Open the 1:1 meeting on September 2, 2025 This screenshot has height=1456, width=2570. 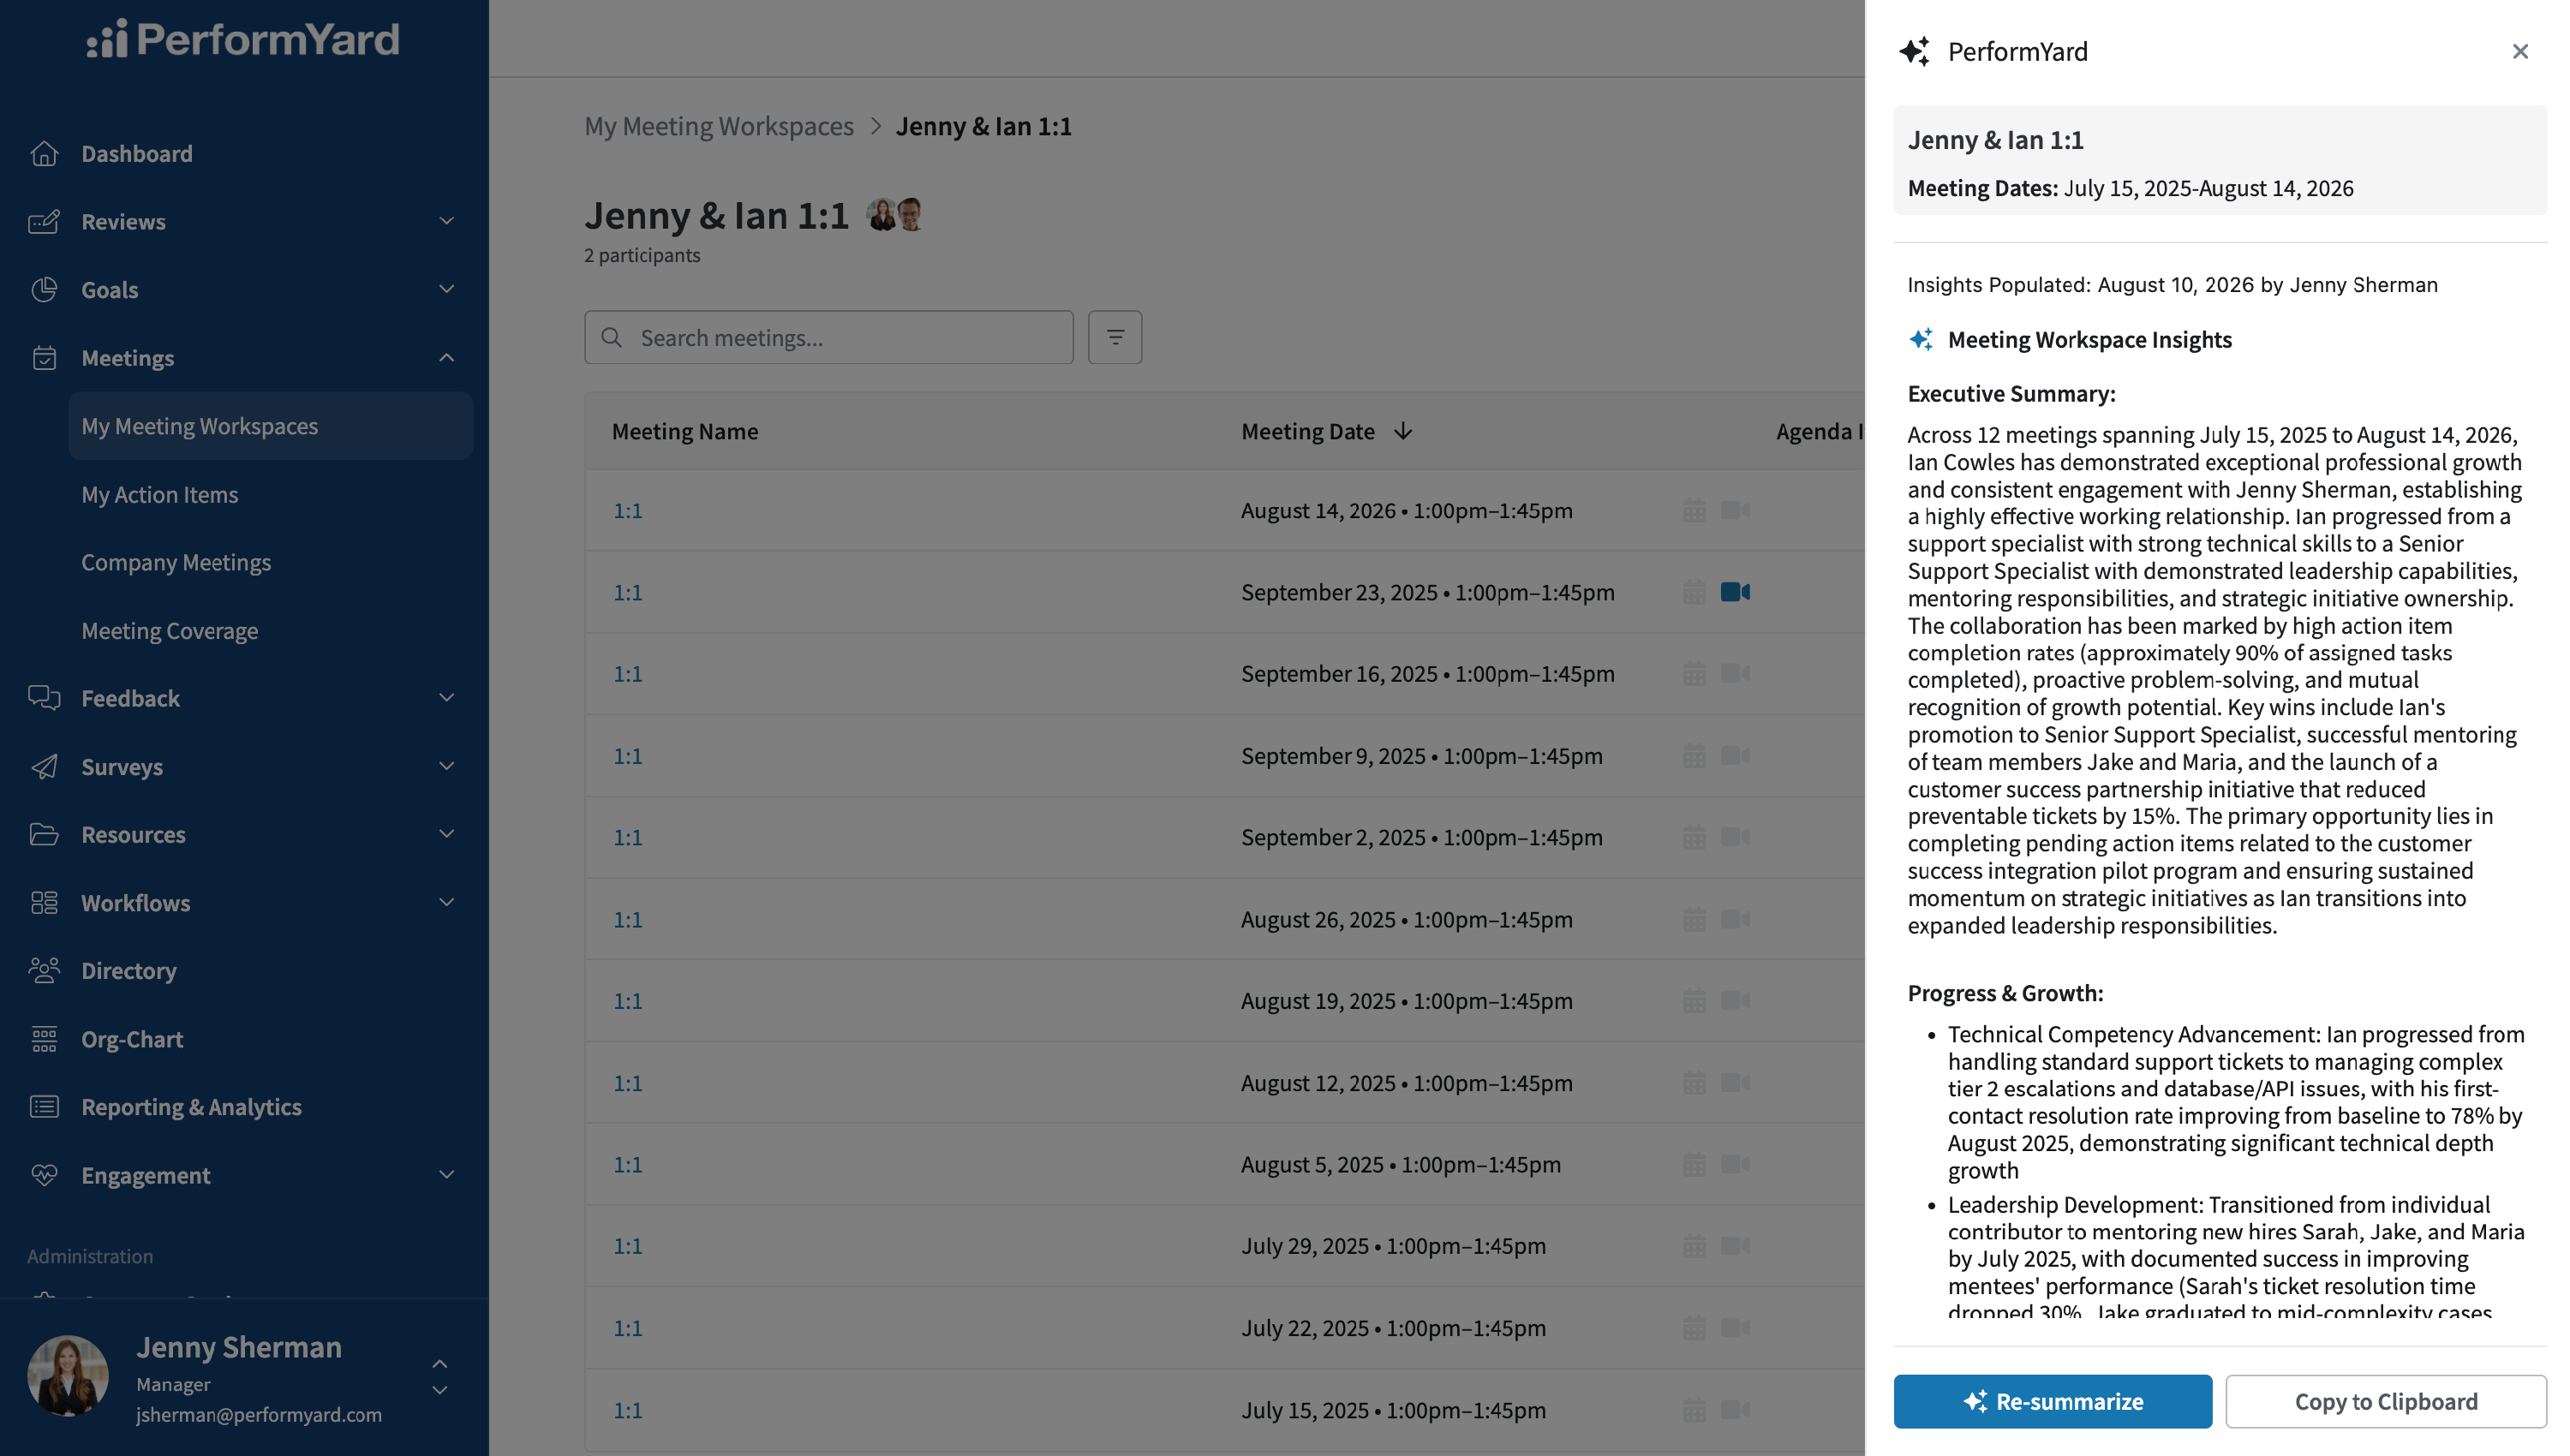(627, 837)
